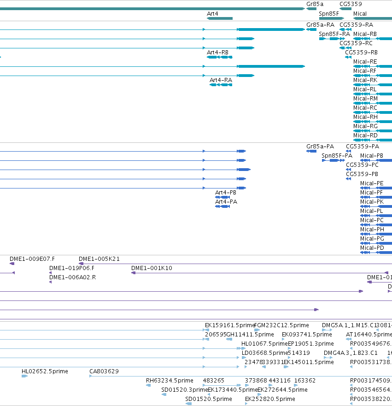Click the CG5359-PA protein feature
Viewport: 392px width, 406px height.
coord(349,151)
